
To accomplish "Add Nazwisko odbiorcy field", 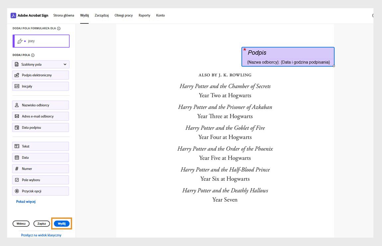I will 41,105.
